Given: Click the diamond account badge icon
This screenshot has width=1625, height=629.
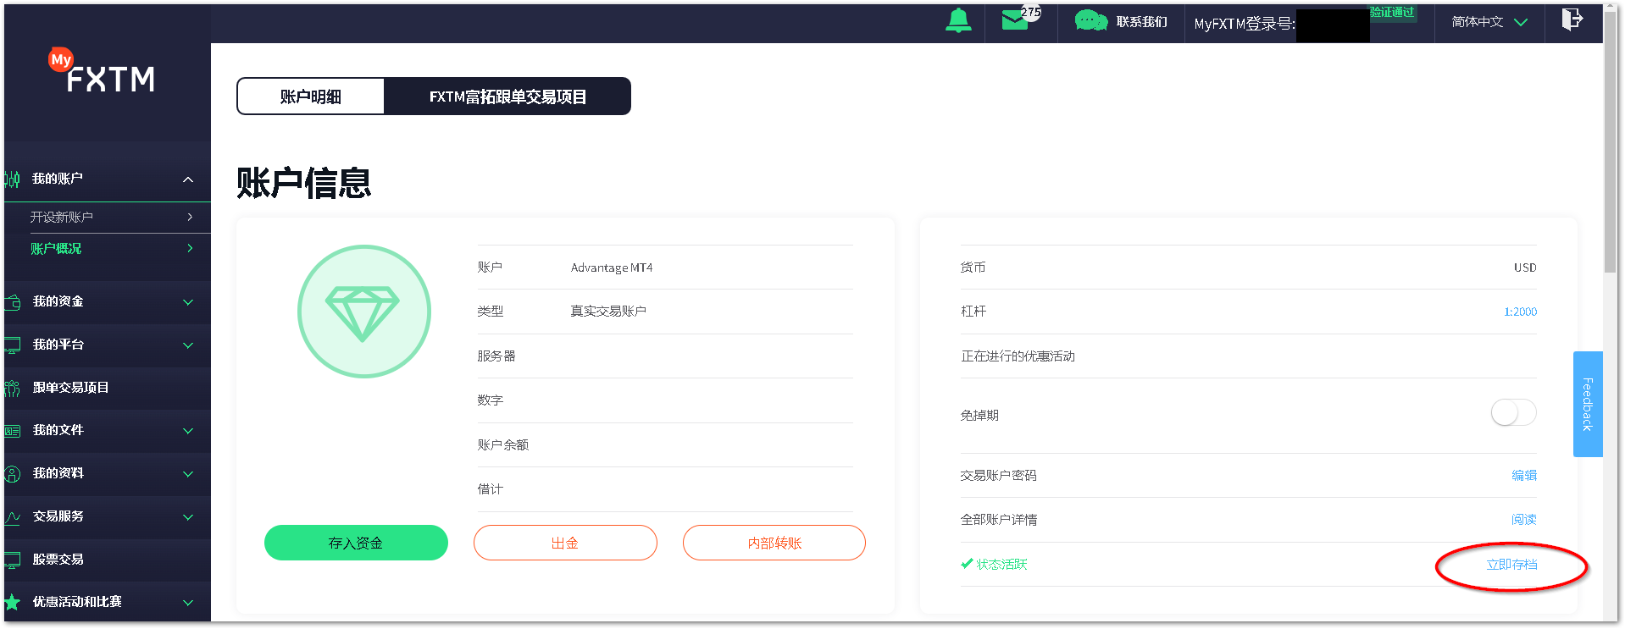Looking at the screenshot, I should (x=364, y=312).
